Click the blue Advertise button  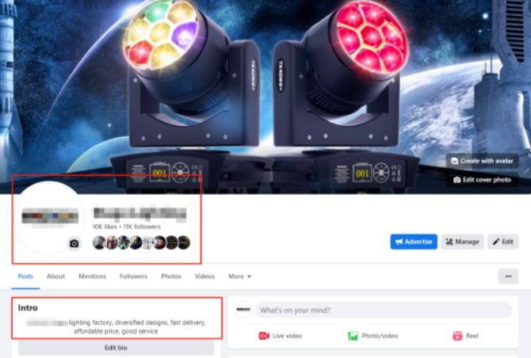click(x=414, y=242)
